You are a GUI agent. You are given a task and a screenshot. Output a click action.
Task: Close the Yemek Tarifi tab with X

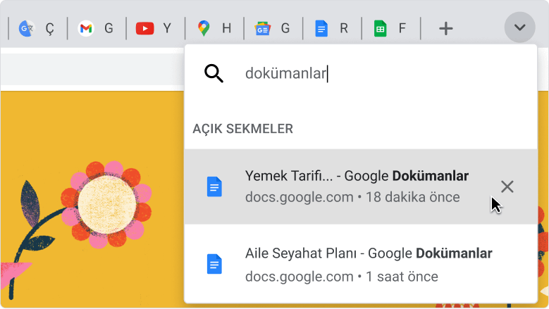pyautogui.click(x=507, y=187)
